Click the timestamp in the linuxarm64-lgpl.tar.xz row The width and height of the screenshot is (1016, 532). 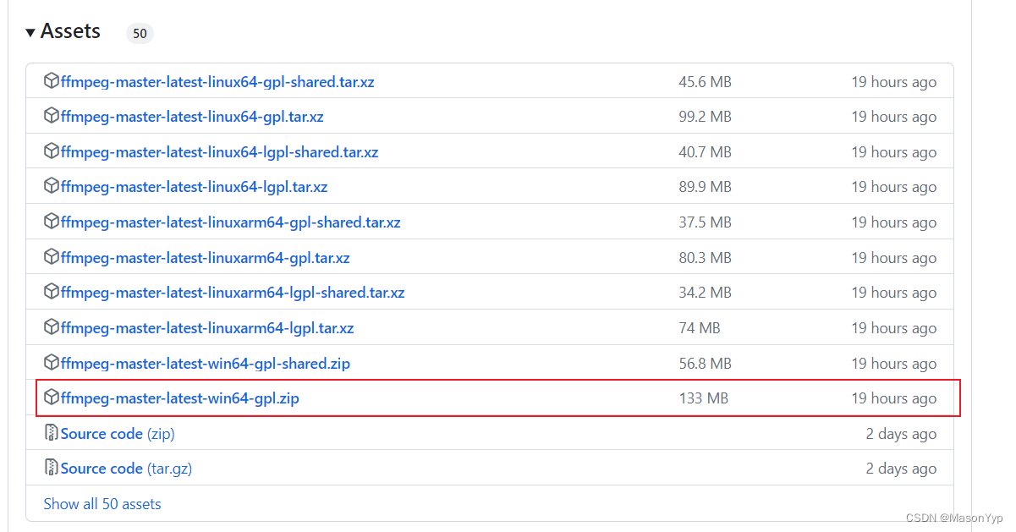[894, 328]
